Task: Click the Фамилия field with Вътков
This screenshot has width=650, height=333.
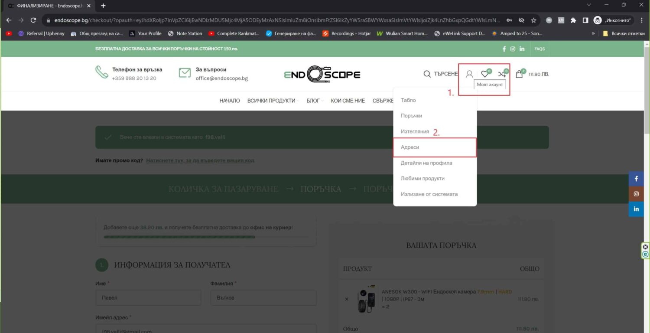Action: tap(263, 298)
